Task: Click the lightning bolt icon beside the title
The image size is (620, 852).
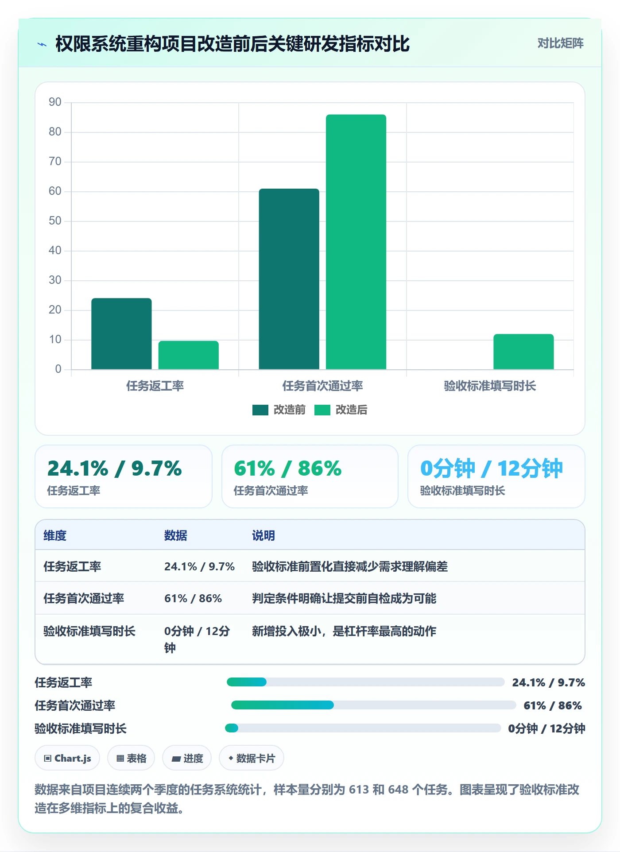Action: 42,44
